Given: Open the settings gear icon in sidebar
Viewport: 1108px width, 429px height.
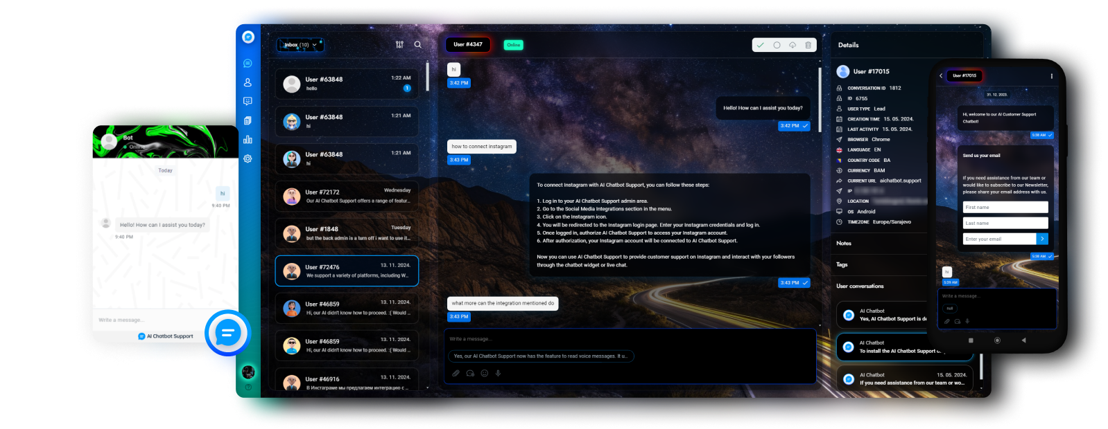Looking at the screenshot, I should (x=248, y=158).
